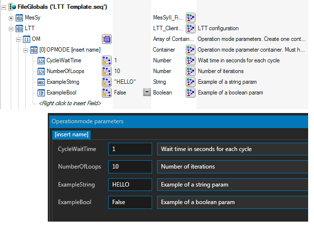Click the "Wait time in seconds" tree comment
The width and height of the screenshot is (314, 226).
[239, 60]
